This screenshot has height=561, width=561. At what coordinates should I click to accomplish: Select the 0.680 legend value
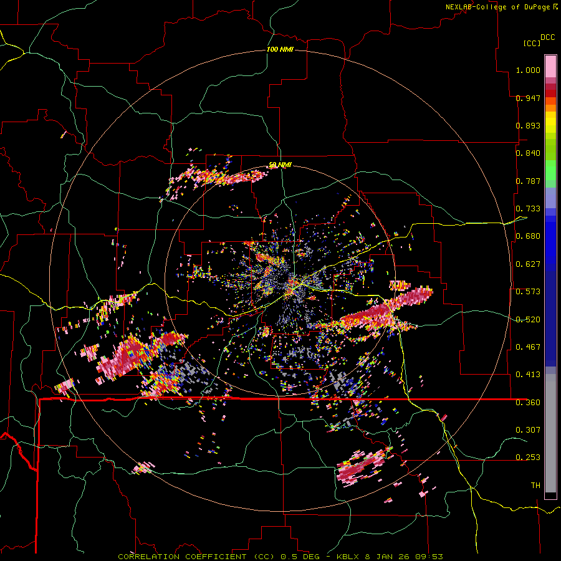528,236
